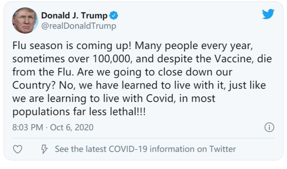Like the tweet with the heart icon
The image size is (287, 169).
[x=18, y=149]
